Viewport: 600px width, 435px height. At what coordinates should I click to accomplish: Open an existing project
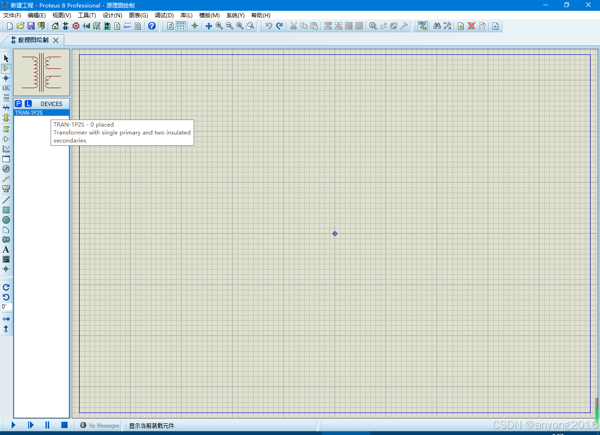point(20,26)
